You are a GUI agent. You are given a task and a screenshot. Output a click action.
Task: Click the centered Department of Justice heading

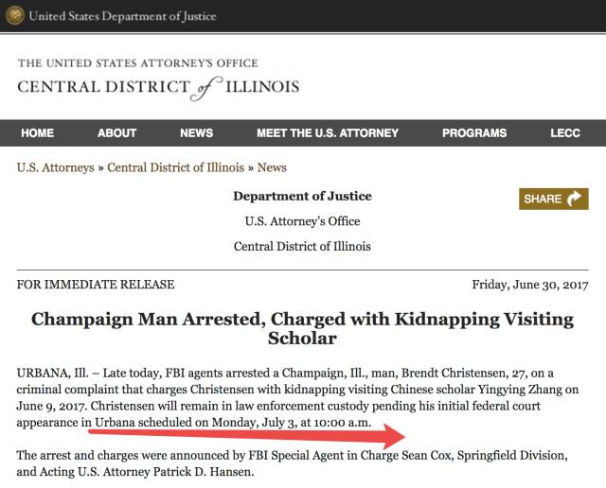click(x=302, y=197)
